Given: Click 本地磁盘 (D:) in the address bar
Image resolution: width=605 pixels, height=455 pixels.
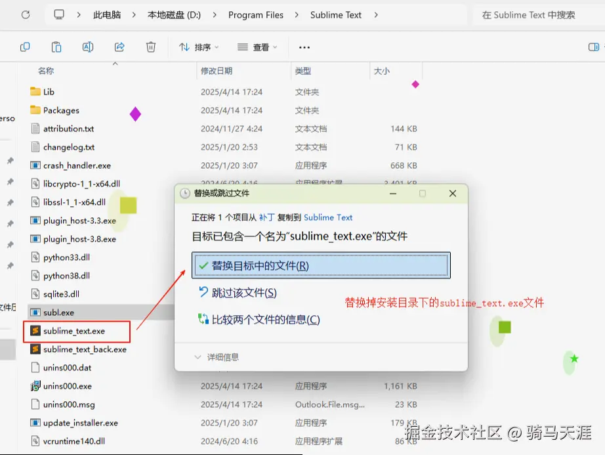Looking at the screenshot, I should point(174,15).
